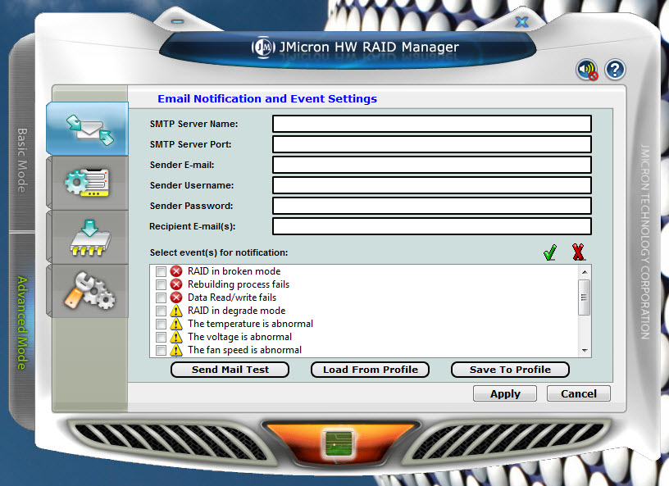Click the green circuit chip icon at bottom

point(339,443)
